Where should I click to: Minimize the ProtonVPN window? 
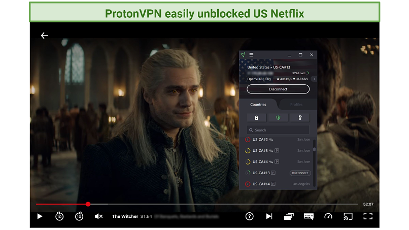pyautogui.click(x=289, y=55)
